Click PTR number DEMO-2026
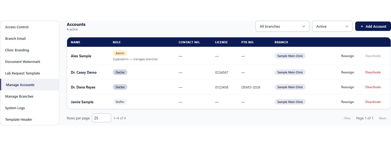 click(x=251, y=87)
